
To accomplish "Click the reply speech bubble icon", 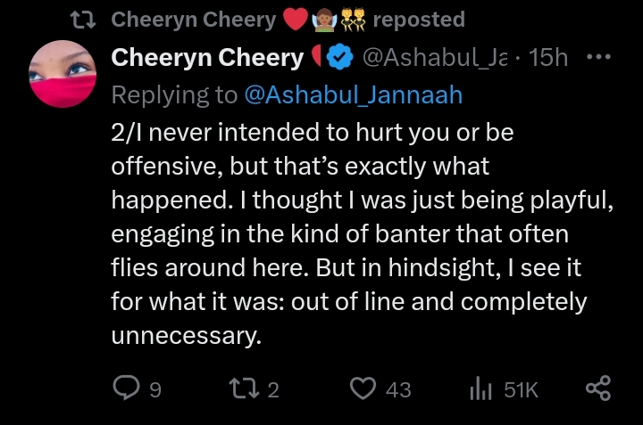I will (126, 388).
